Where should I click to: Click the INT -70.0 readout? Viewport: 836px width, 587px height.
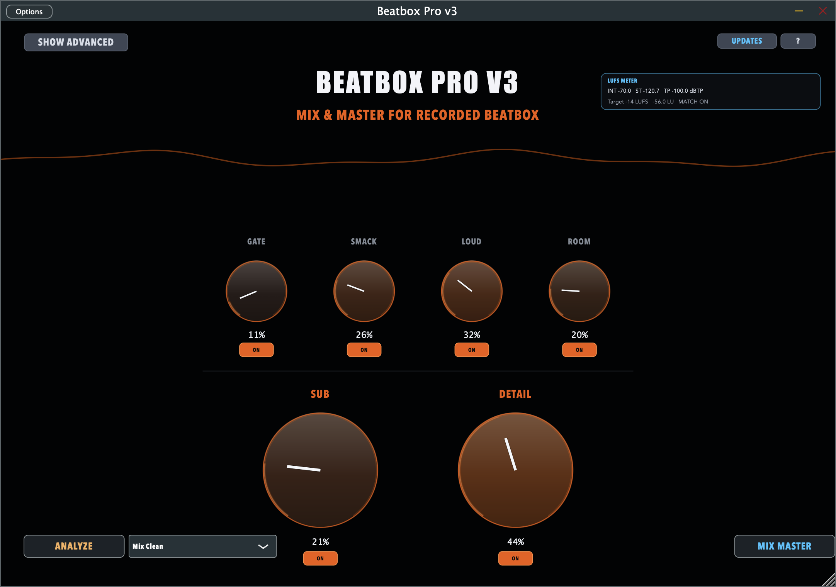619,91
